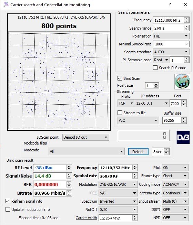Click the help question mark in the title bar
The width and height of the screenshot is (193, 225).
tap(170, 4)
